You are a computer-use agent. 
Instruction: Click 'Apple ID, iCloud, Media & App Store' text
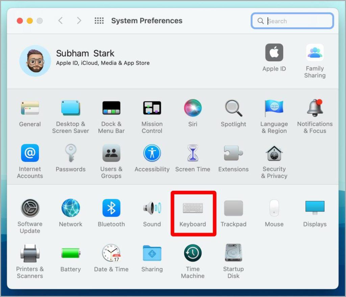(x=103, y=63)
